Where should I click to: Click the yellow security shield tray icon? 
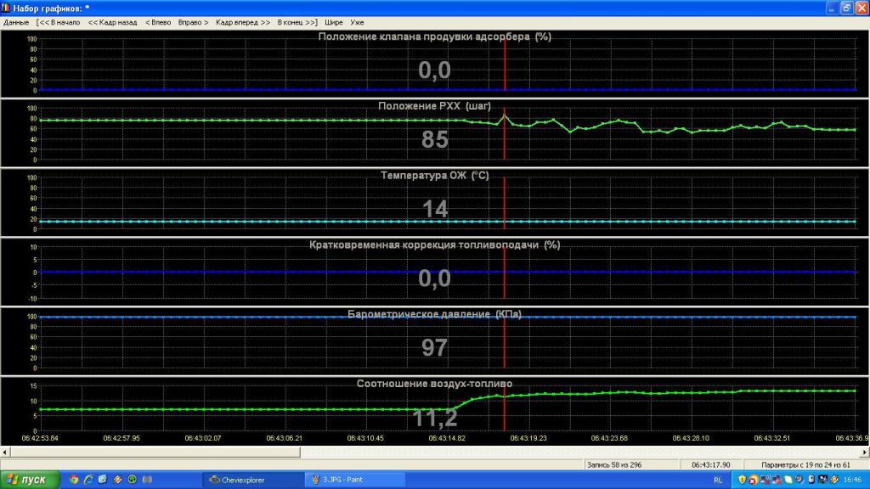click(x=742, y=480)
